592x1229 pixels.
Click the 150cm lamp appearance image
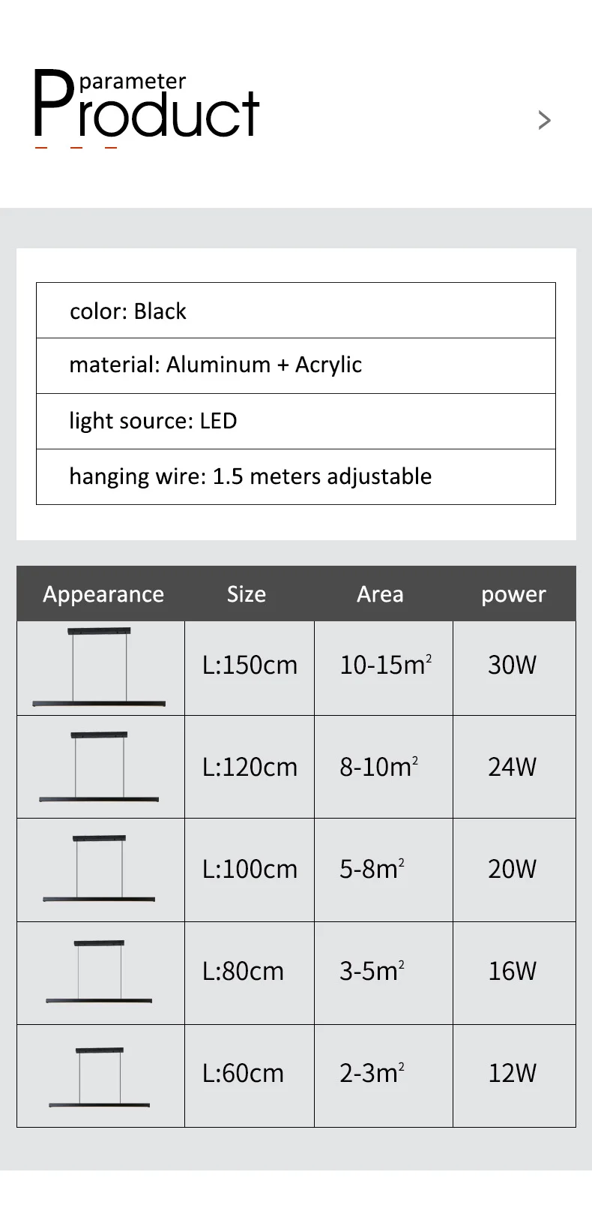[x=99, y=667]
